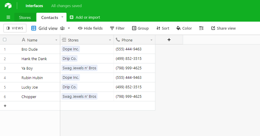Add a new row with plus
The width and height of the screenshot is (260, 136).
point(5,106)
